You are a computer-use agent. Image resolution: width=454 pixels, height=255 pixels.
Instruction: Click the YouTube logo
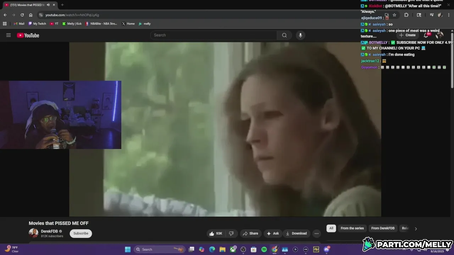[28, 35]
